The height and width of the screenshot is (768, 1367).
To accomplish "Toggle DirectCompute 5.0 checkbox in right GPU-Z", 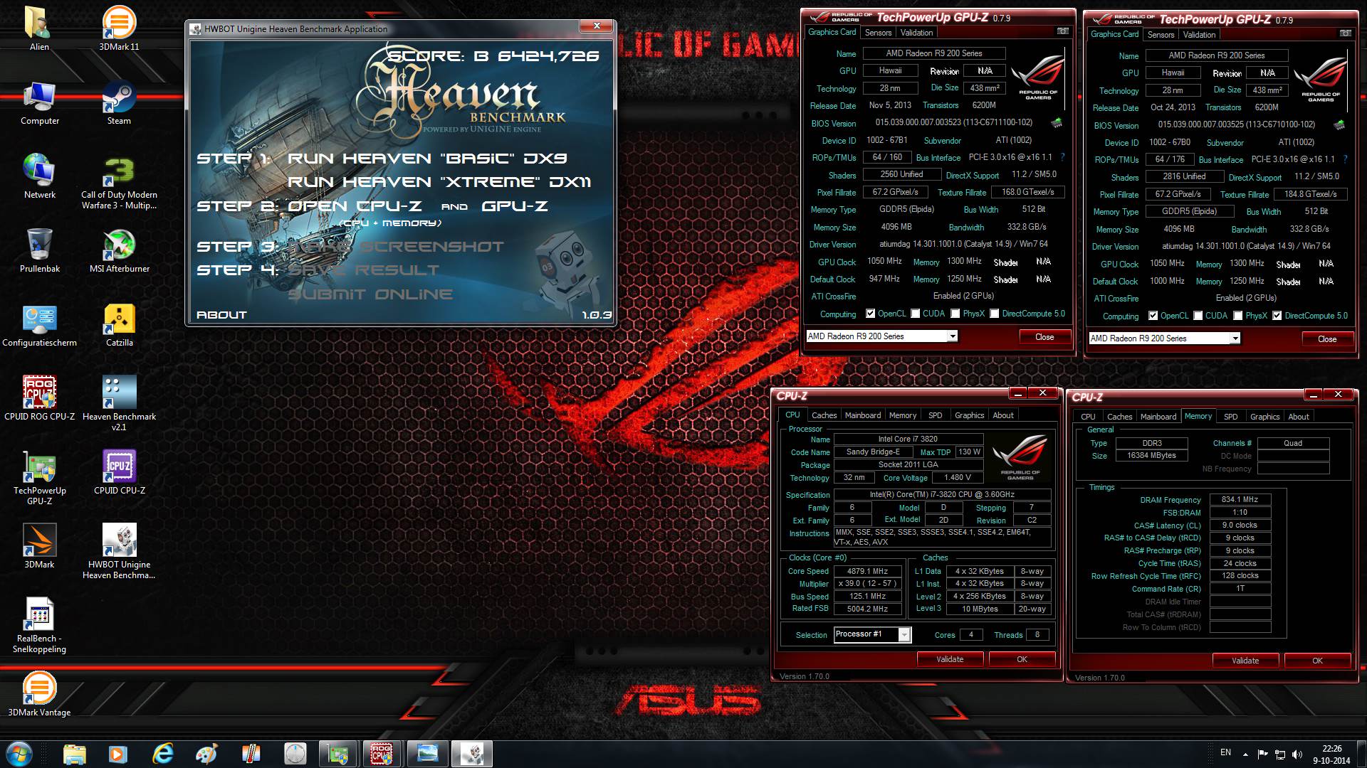I will click(1277, 316).
